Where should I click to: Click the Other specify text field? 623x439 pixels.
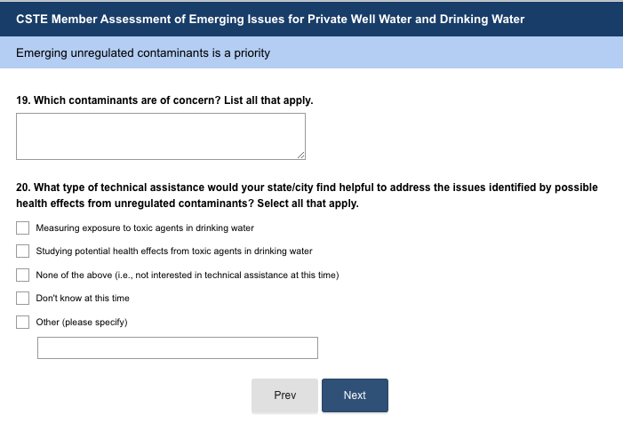(177, 348)
